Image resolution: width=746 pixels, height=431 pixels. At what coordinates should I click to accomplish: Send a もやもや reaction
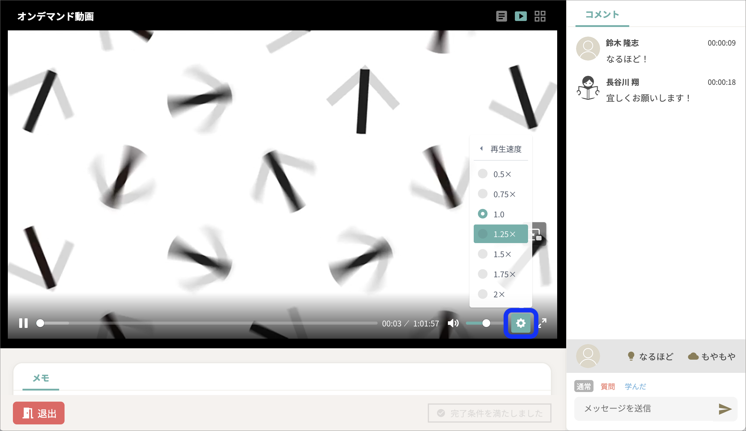click(712, 356)
